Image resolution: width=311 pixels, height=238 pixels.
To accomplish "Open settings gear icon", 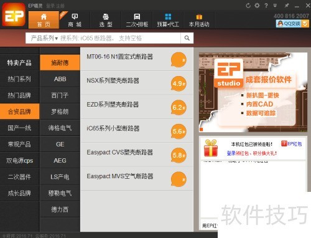I will 257,6.
